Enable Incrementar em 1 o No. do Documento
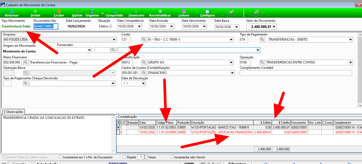 pos(60,157)
